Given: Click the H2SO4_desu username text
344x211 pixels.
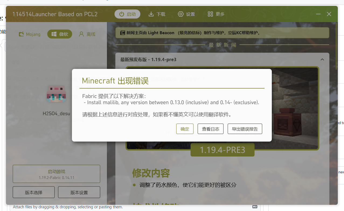Looking at the screenshot, I should [x=56, y=114].
